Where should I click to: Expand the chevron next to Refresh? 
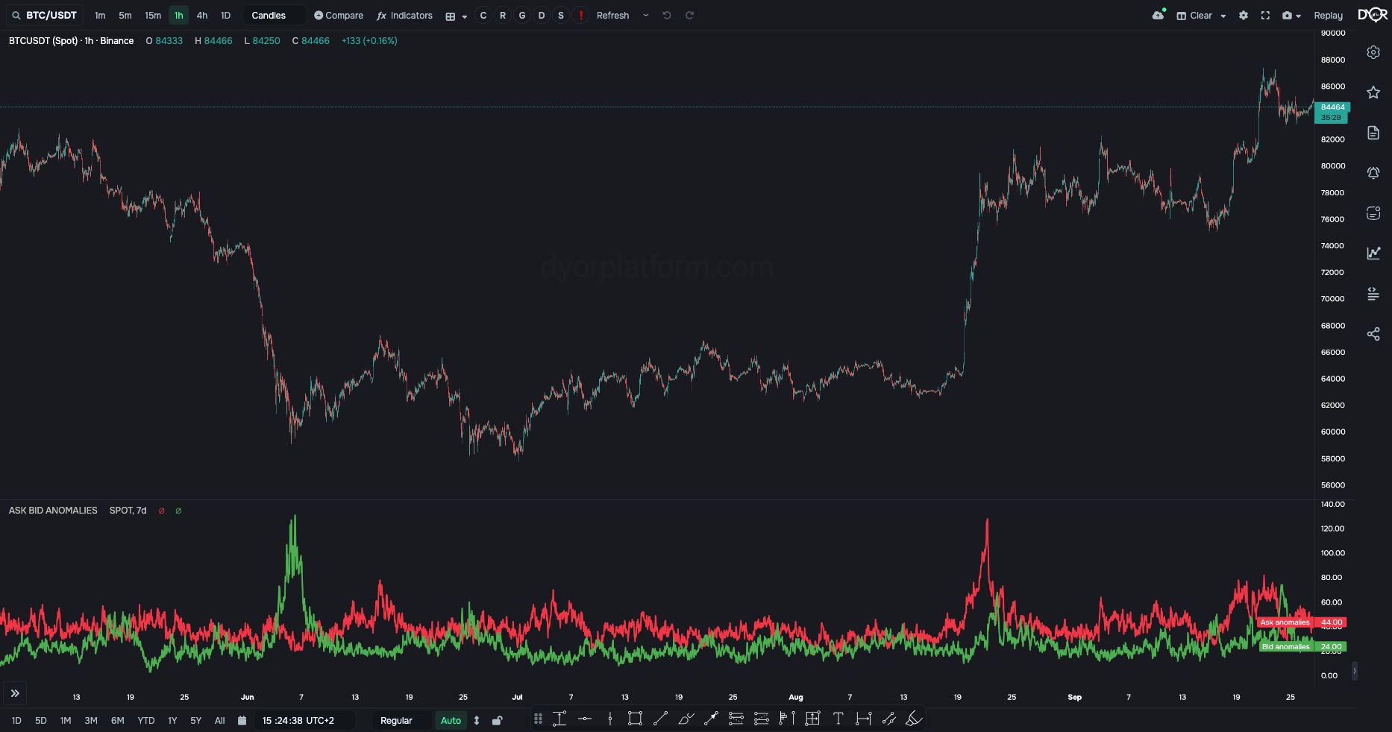pos(645,15)
